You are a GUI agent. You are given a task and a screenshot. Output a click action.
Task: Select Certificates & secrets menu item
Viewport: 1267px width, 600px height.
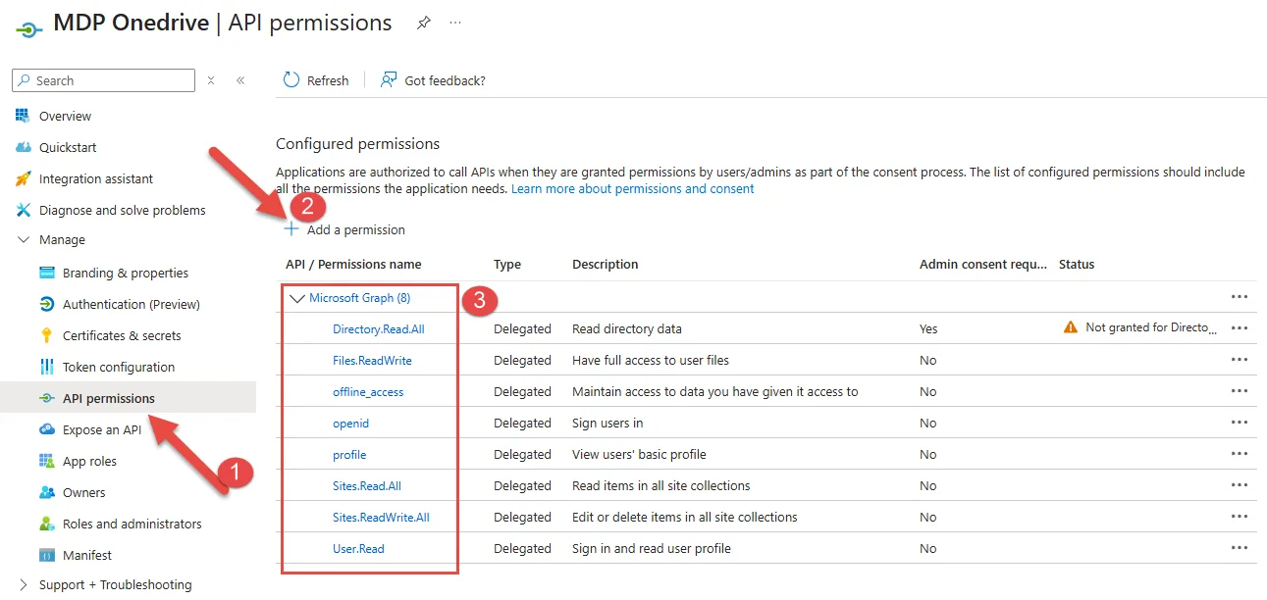[x=122, y=335]
